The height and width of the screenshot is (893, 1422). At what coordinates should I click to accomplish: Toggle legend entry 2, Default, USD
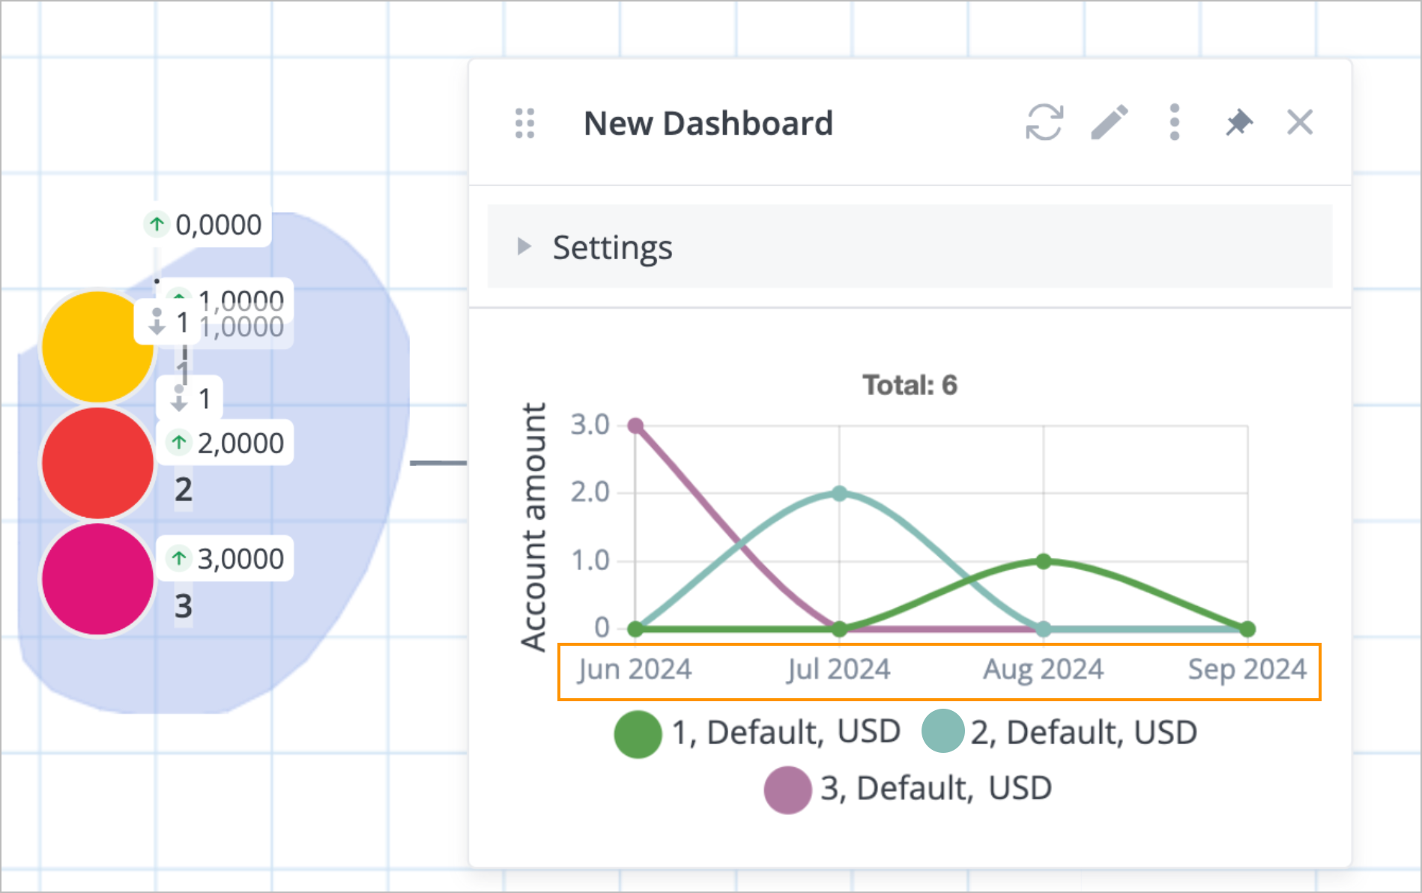(x=1059, y=732)
